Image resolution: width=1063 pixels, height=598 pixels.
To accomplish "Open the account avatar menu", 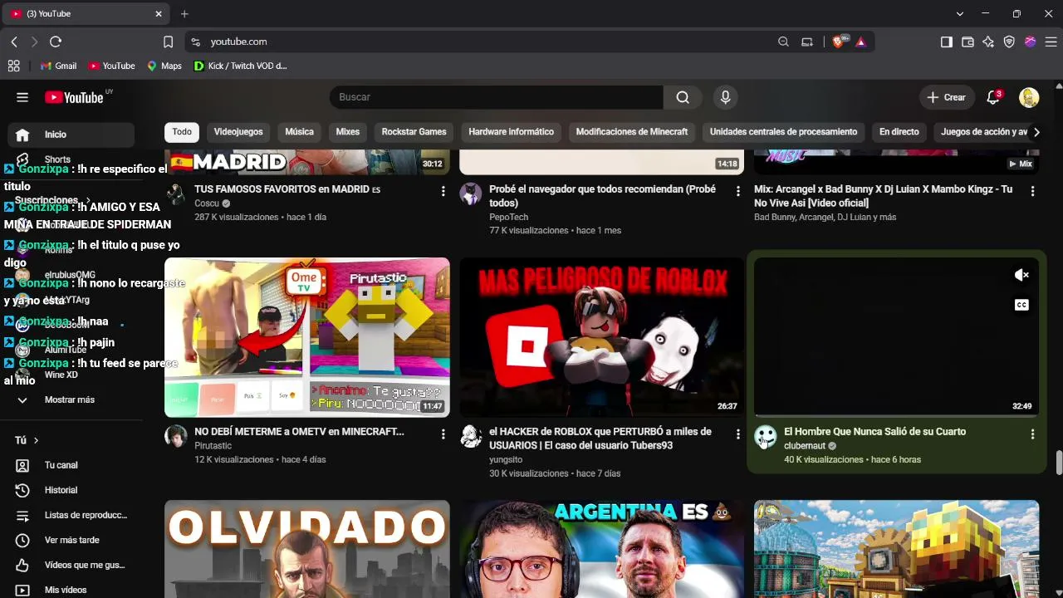I will click(x=1029, y=97).
